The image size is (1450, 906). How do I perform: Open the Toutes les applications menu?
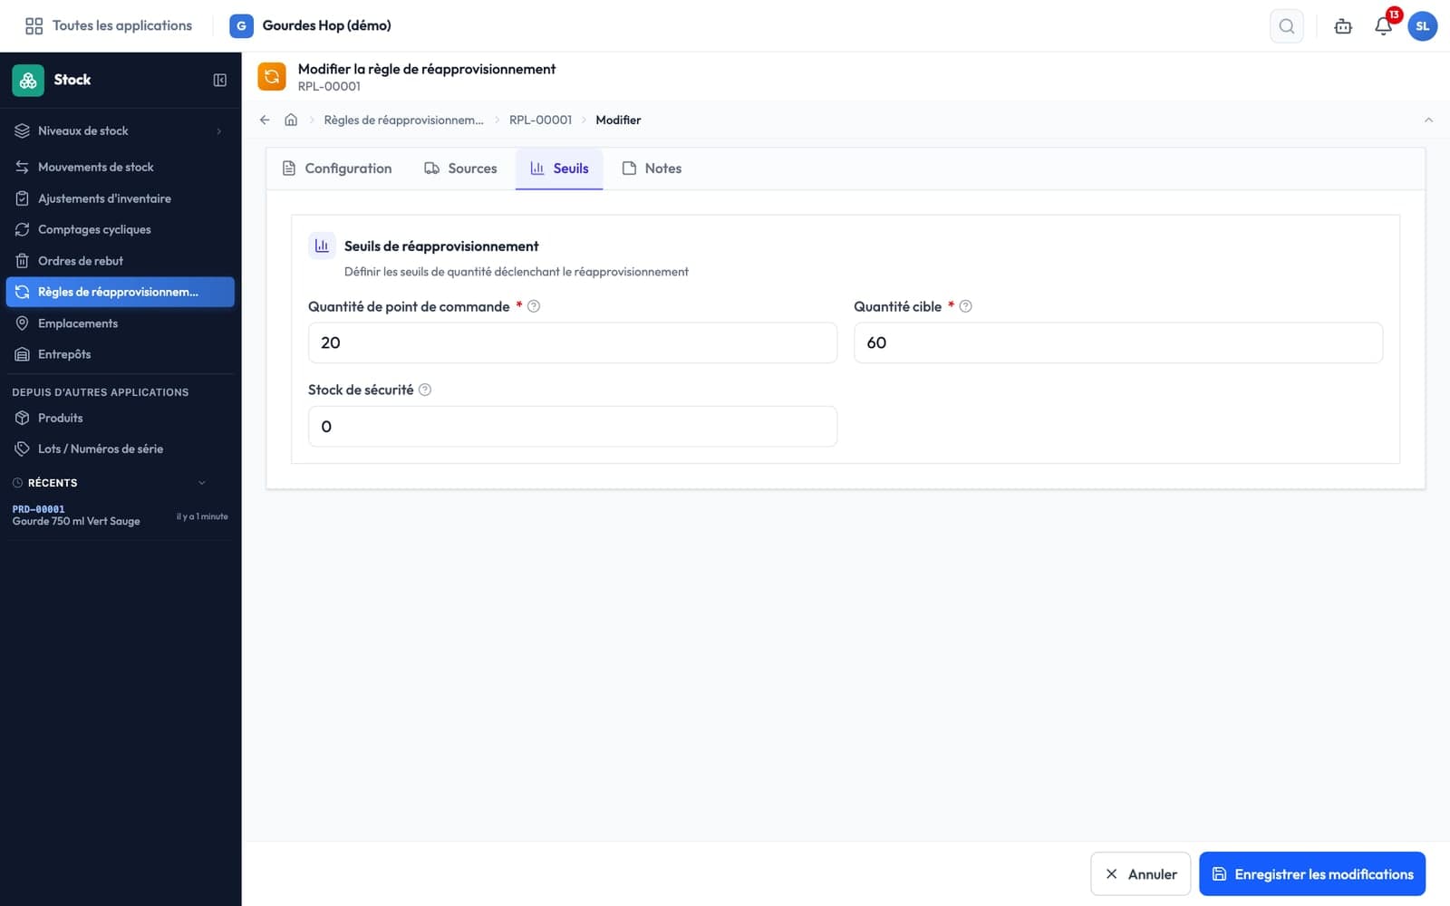tap(109, 25)
